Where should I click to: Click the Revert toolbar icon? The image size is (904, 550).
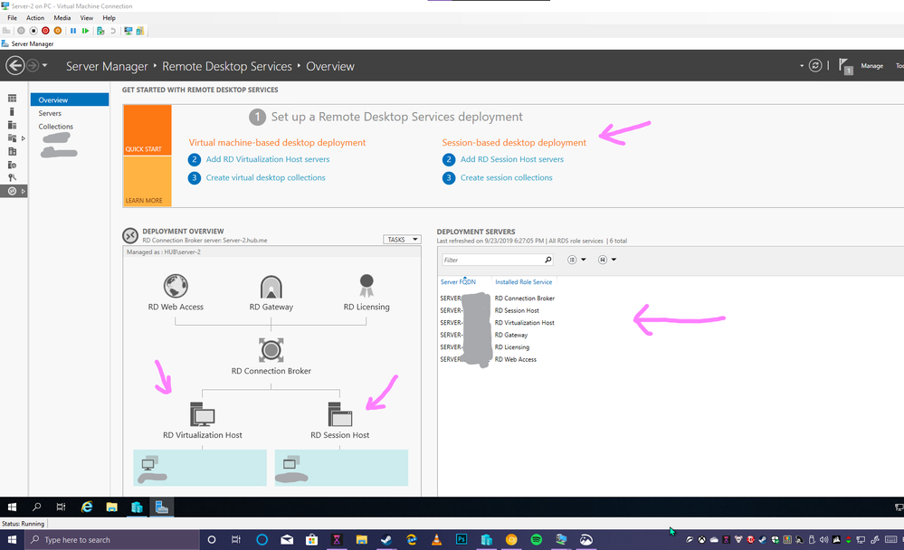pyautogui.click(x=113, y=31)
